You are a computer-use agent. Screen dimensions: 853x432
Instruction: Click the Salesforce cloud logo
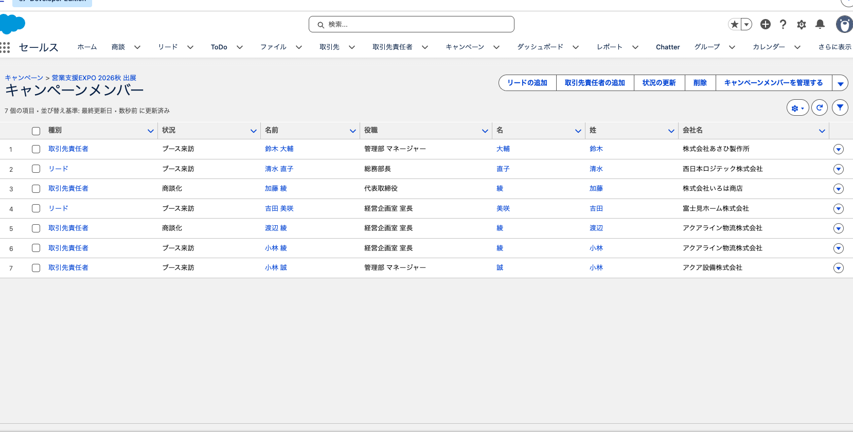tap(12, 24)
